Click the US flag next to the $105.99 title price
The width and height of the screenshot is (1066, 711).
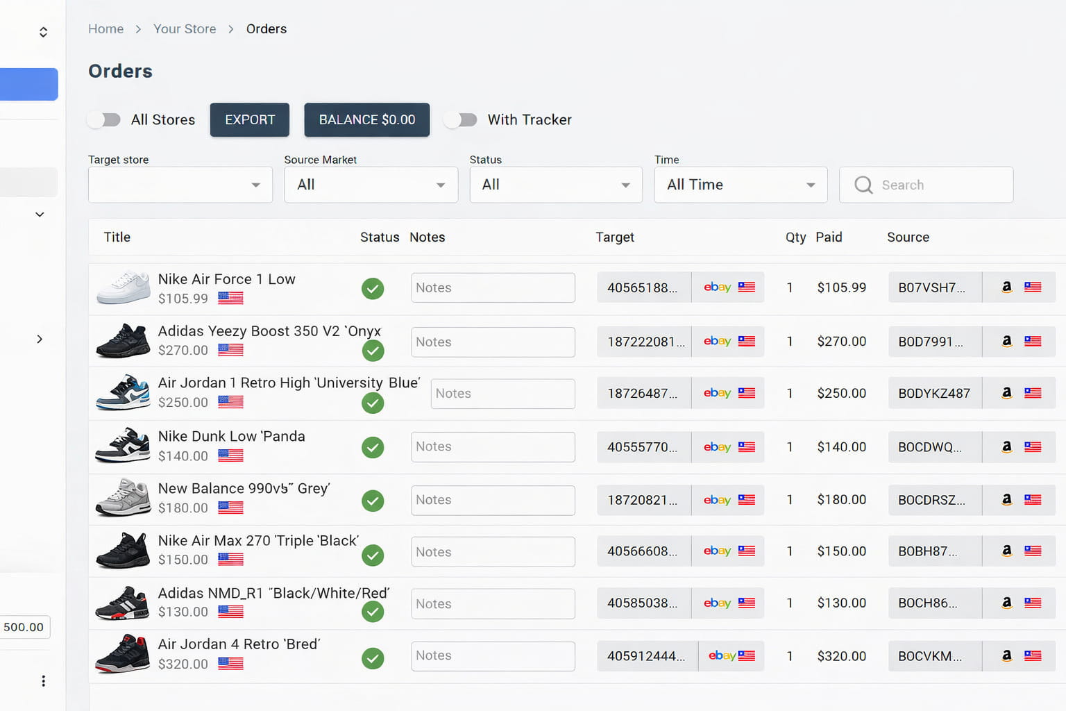click(x=230, y=298)
